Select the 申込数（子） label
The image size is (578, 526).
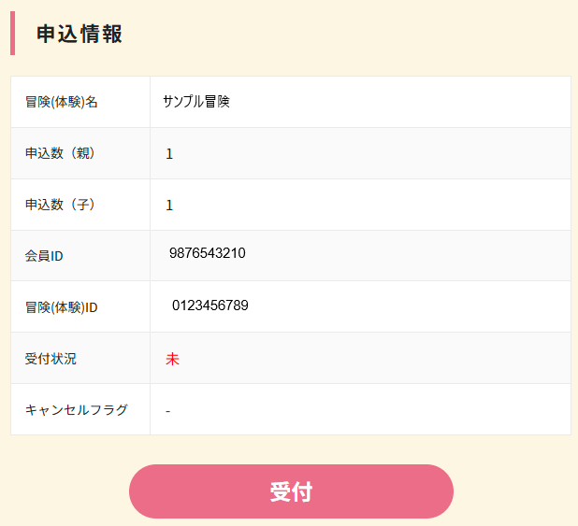click(61, 205)
